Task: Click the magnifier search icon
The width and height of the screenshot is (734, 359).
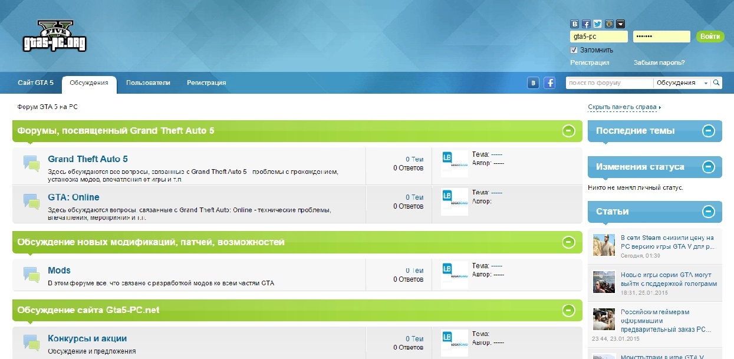Action: [x=716, y=83]
